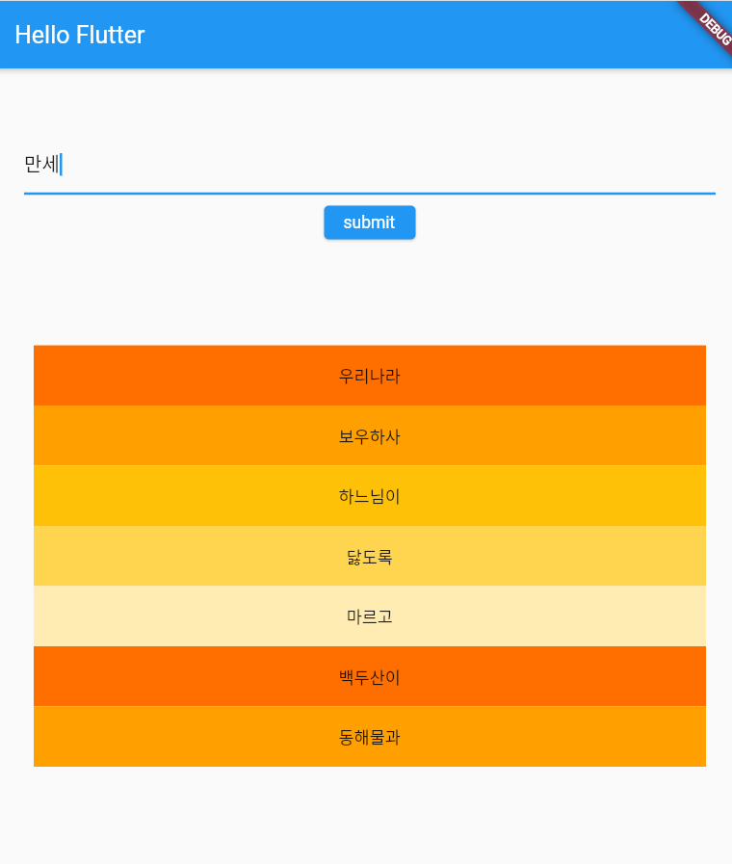732x864 pixels.
Task: Select the pale yellow 마르고 row
Action: click(369, 616)
